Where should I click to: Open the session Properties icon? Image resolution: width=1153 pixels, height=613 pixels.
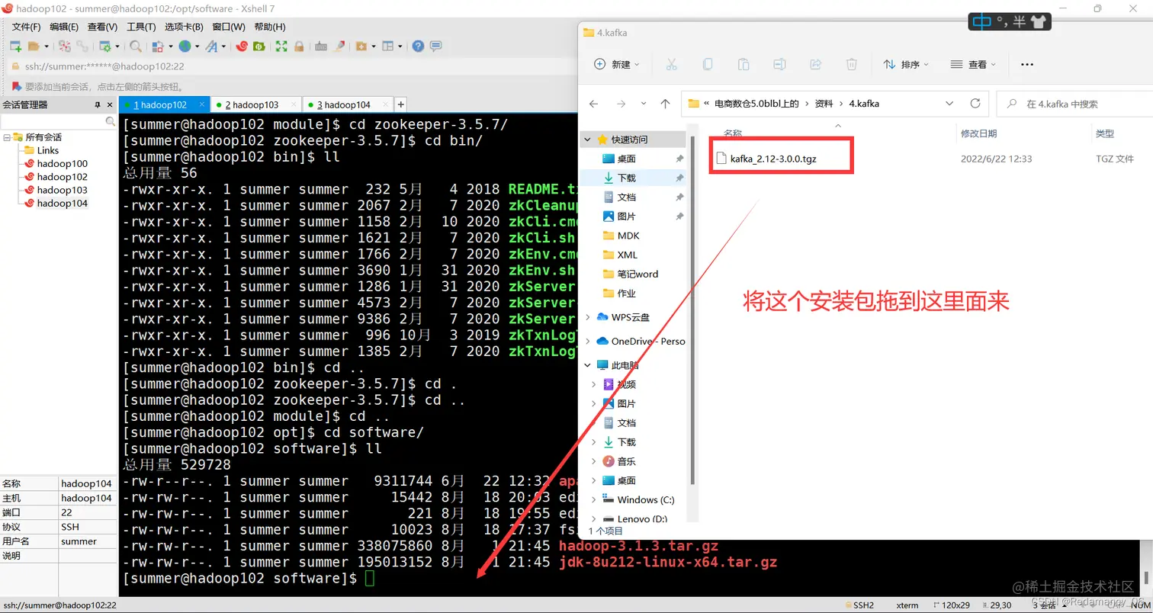(105, 47)
